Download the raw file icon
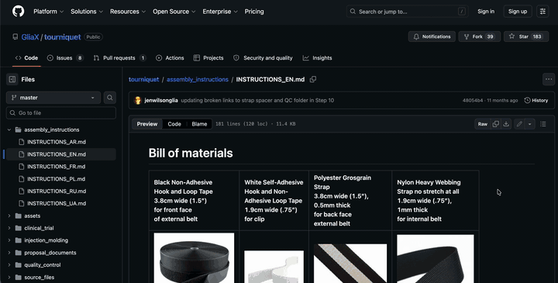The width and height of the screenshot is (558, 283). coord(506,124)
